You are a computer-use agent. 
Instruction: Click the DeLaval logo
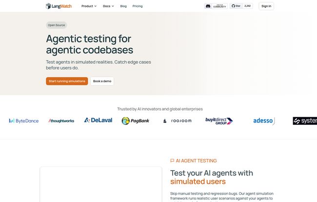98,120
